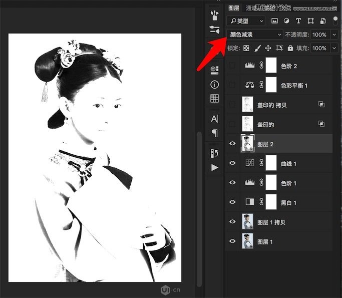Image resolution: width=342 pixels, height=298 pixels.
Task: Switch to the 通道 tab
Action: 250,9
